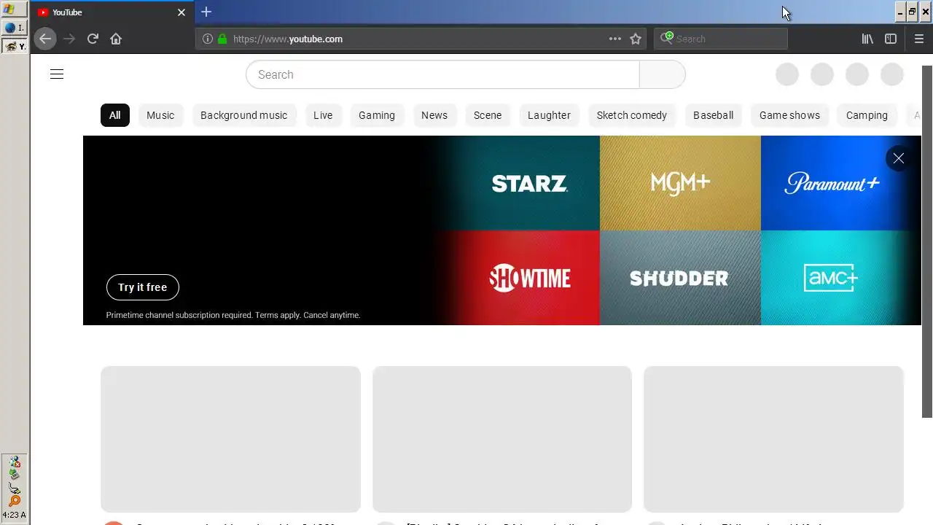
Task: Click the magnifier system tray icon
Action: pos(15,501)
